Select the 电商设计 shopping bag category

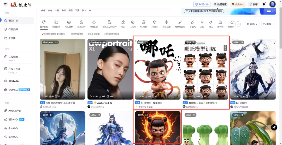pyautogui.click(x=94, y=24)
